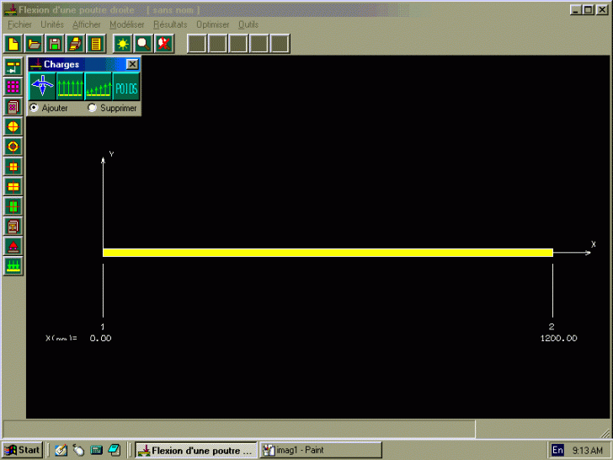Select the beam nodes sidebar icon

coord(13,67)
